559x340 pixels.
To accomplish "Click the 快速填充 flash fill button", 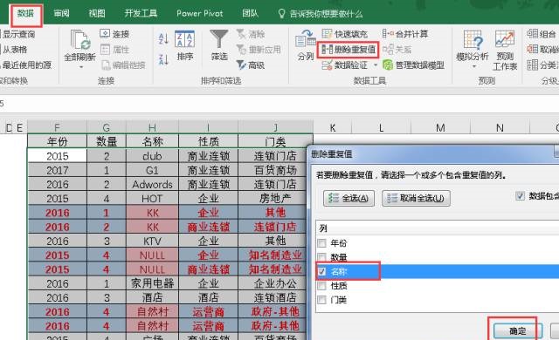I will 344,34.
